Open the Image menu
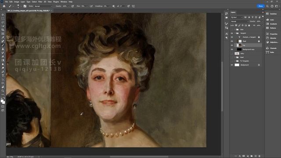281x158 pixels. 17,2
